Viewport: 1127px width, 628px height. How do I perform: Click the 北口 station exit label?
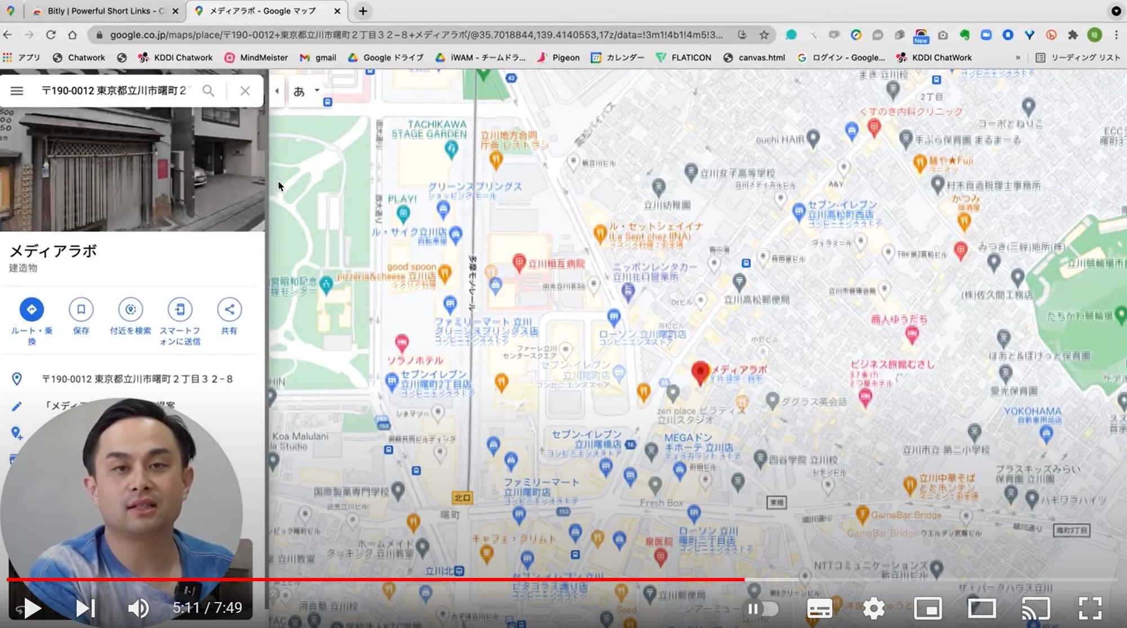[462, 497]
